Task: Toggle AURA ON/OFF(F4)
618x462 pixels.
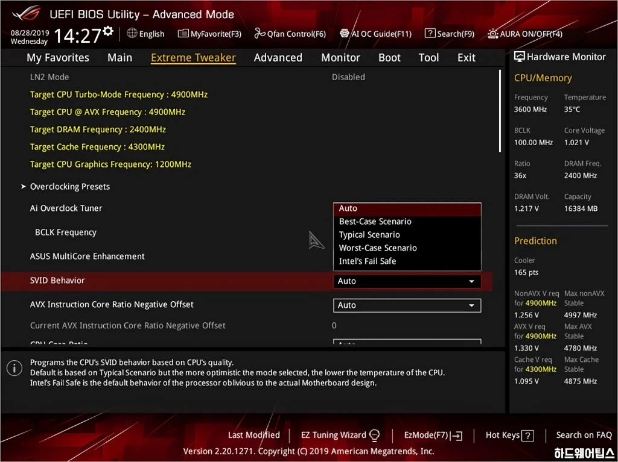Action: click(x=525, y=34)
